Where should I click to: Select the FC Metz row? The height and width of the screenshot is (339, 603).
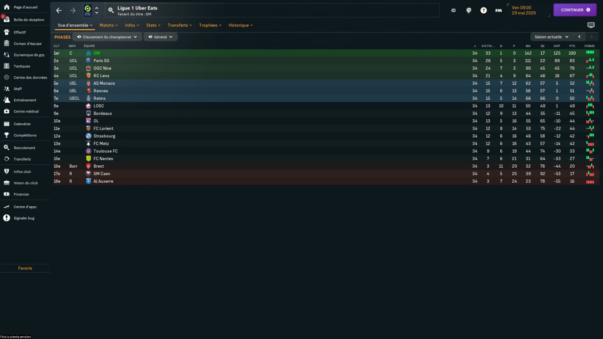tap(326, 144)
